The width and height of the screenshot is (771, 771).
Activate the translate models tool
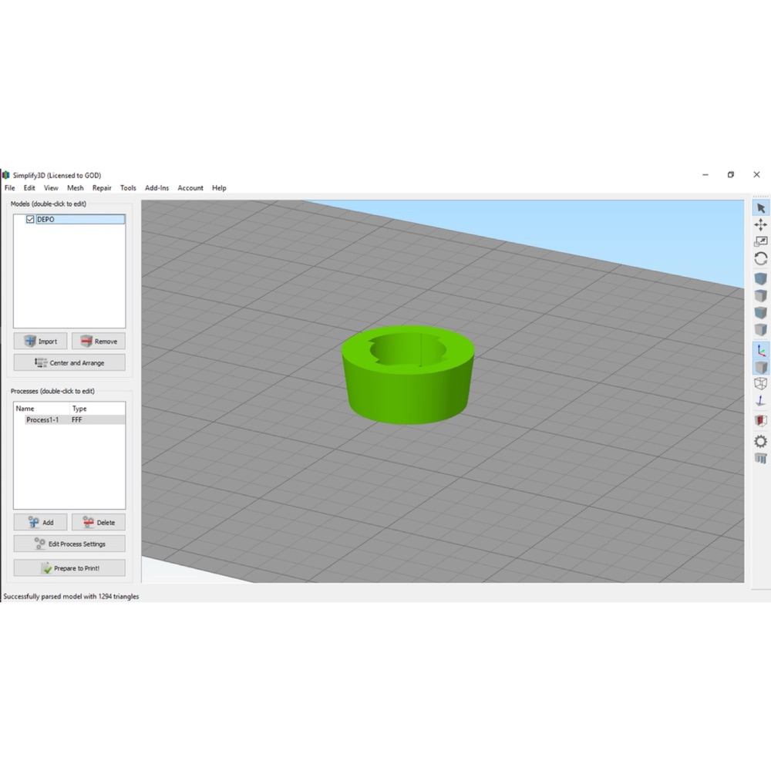point(761,224)
